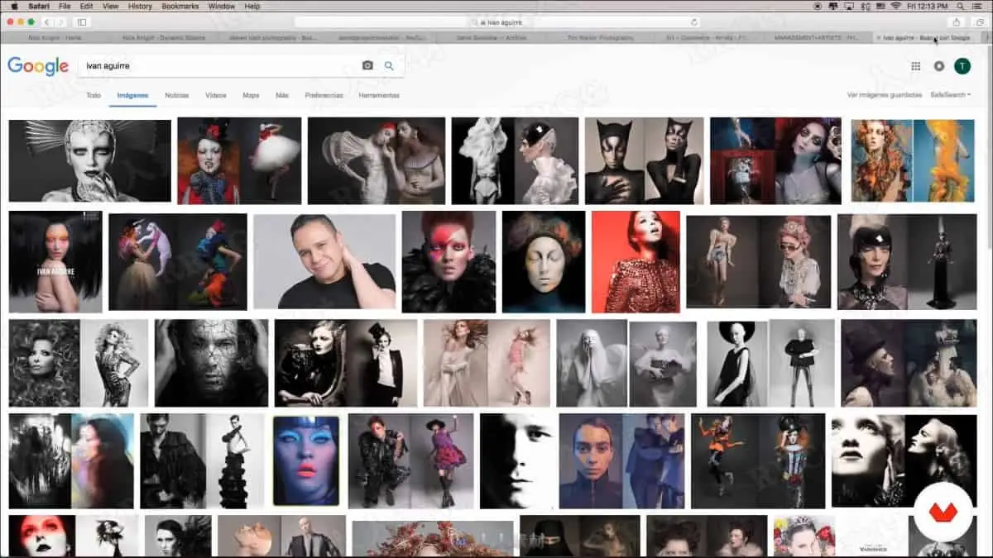The height and width of the screenshot is (558, 993).
Task: Open the red lightning bolt face makeup image
Action: (x=449, y=261)
